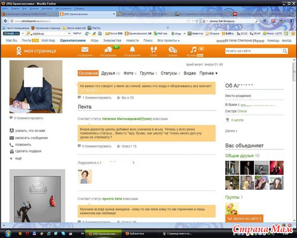Select the Группы profile tab
297x238 pixels.
(x=148, y=73)
